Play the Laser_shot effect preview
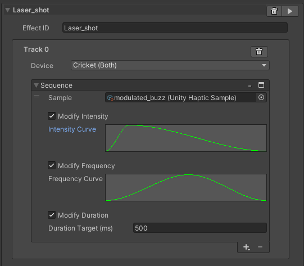Image resolution: width=304 pixels, height=266 pixels. point(290,11)
